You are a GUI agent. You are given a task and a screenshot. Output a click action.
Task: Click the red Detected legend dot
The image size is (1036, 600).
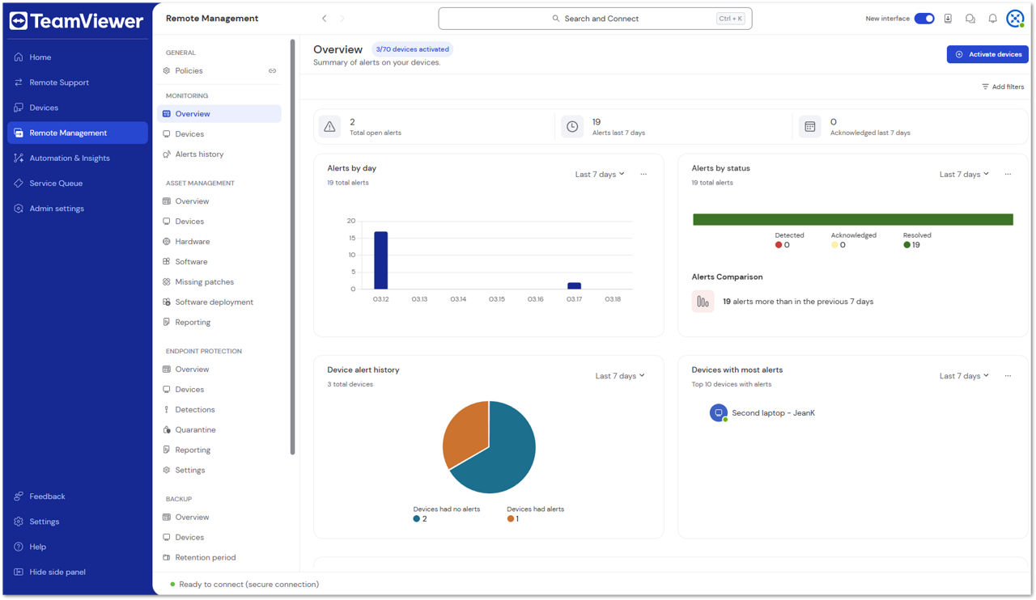click(x=779, y=245)
